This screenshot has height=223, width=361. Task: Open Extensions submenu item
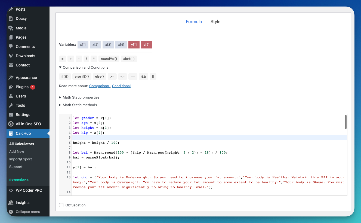pyautogui.click(x=19, y=180)
